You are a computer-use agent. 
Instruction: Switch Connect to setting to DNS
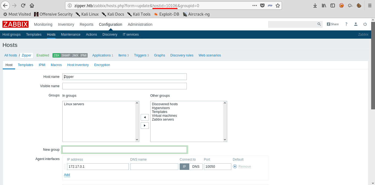(196, 167)
